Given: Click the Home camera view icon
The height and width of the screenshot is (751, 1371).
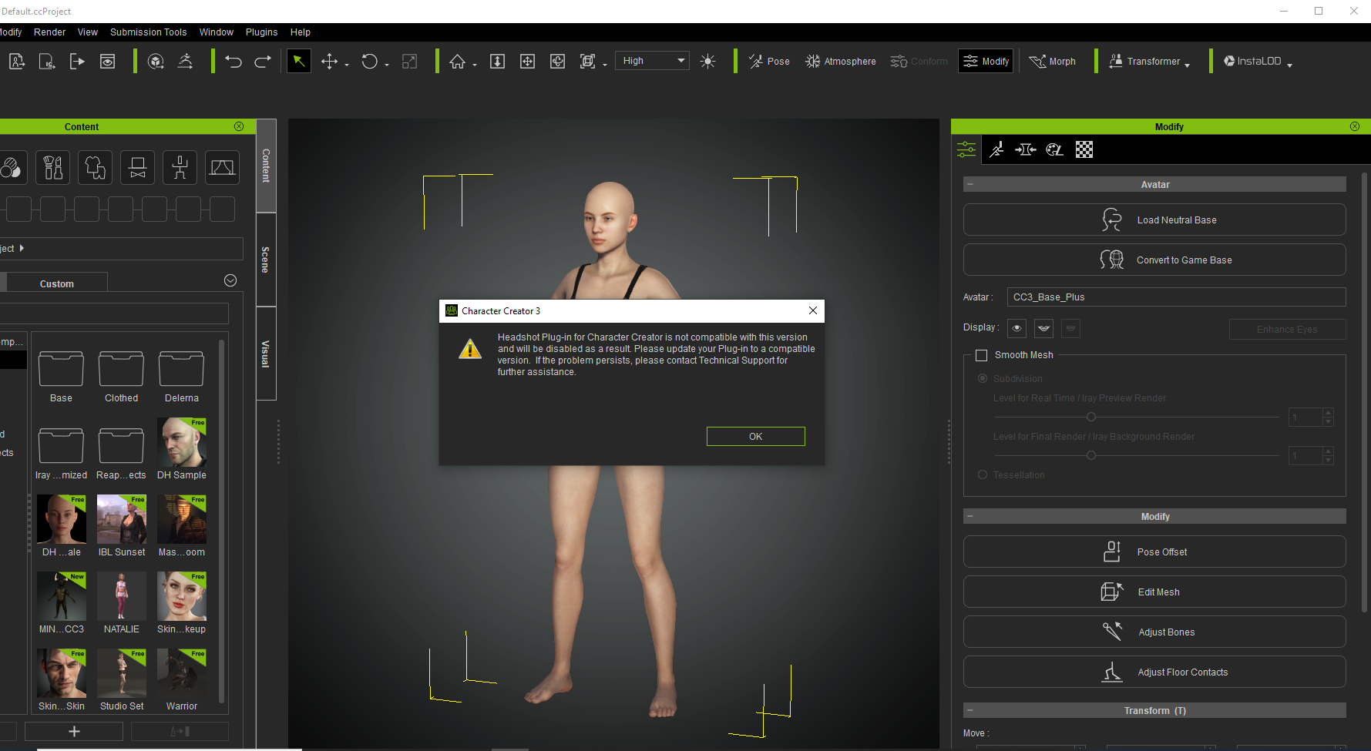Looking at the screenshot, I should pyautogui.click(x=457, y=62).
